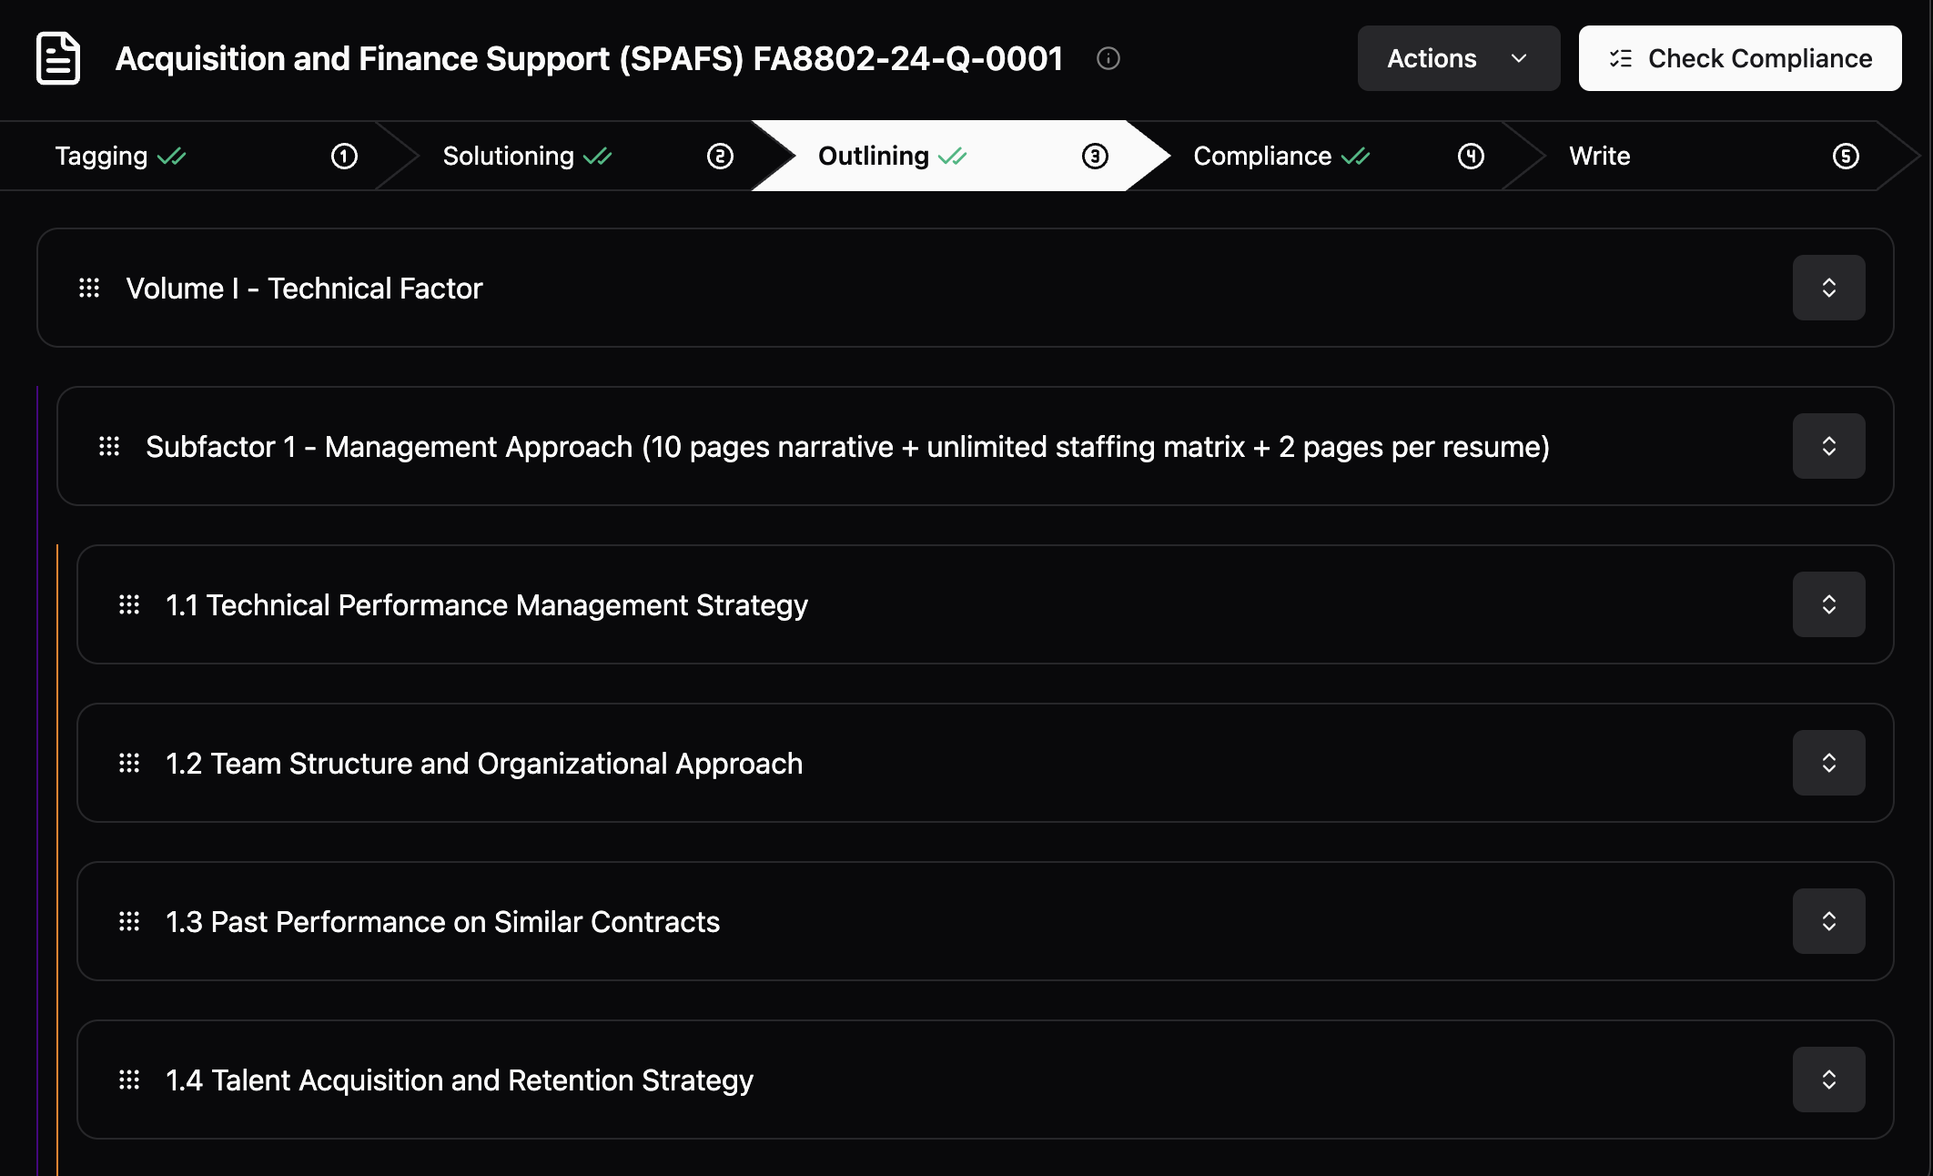Click the drag handle for Subfactor 1
This screenshot has width=1933, height=1176.
coord(109,446)
